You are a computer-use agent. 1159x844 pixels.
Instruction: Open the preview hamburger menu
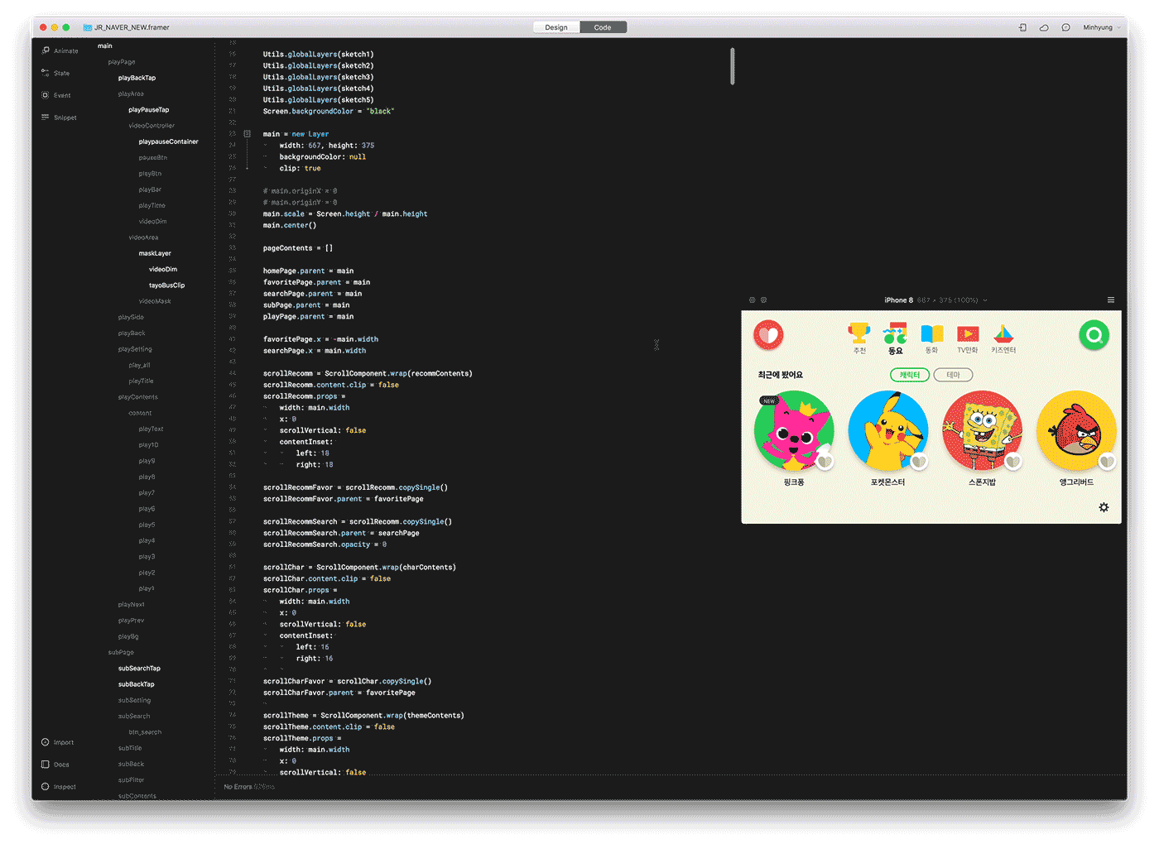[x=1111, y=300]
